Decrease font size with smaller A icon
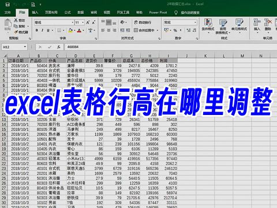 [x=93, y=23]
